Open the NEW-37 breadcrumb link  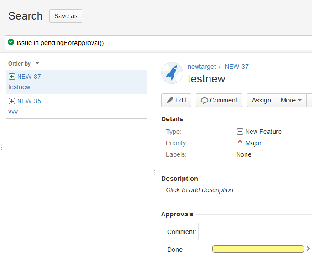[237, 67]
